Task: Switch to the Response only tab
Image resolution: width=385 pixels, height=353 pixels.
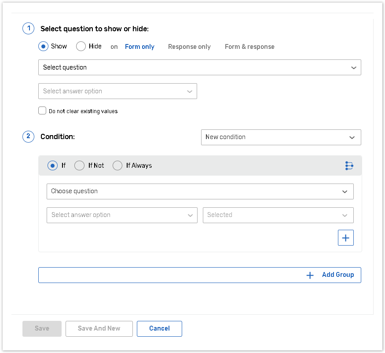Action: pyautogui.click(x=189, y=47)
